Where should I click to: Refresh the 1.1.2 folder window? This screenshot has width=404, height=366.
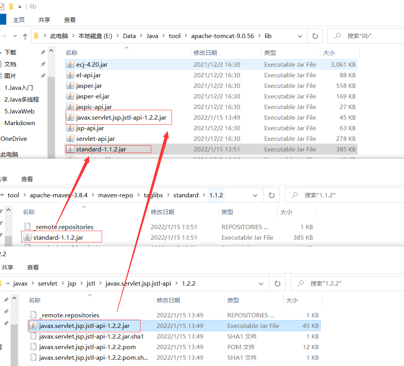[x=272, y=195]
